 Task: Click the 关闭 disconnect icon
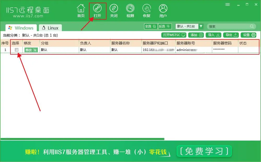pyautogui.click(x=114, y=10)
